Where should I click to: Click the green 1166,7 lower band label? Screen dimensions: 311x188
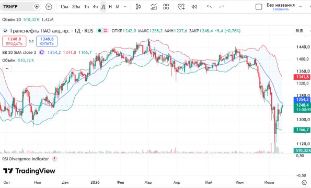tap(302, 130)
